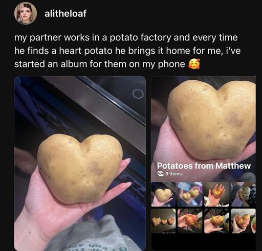Select fourth top-row thumbnail with written potato

pyautogui.click(x=243, y=194)
